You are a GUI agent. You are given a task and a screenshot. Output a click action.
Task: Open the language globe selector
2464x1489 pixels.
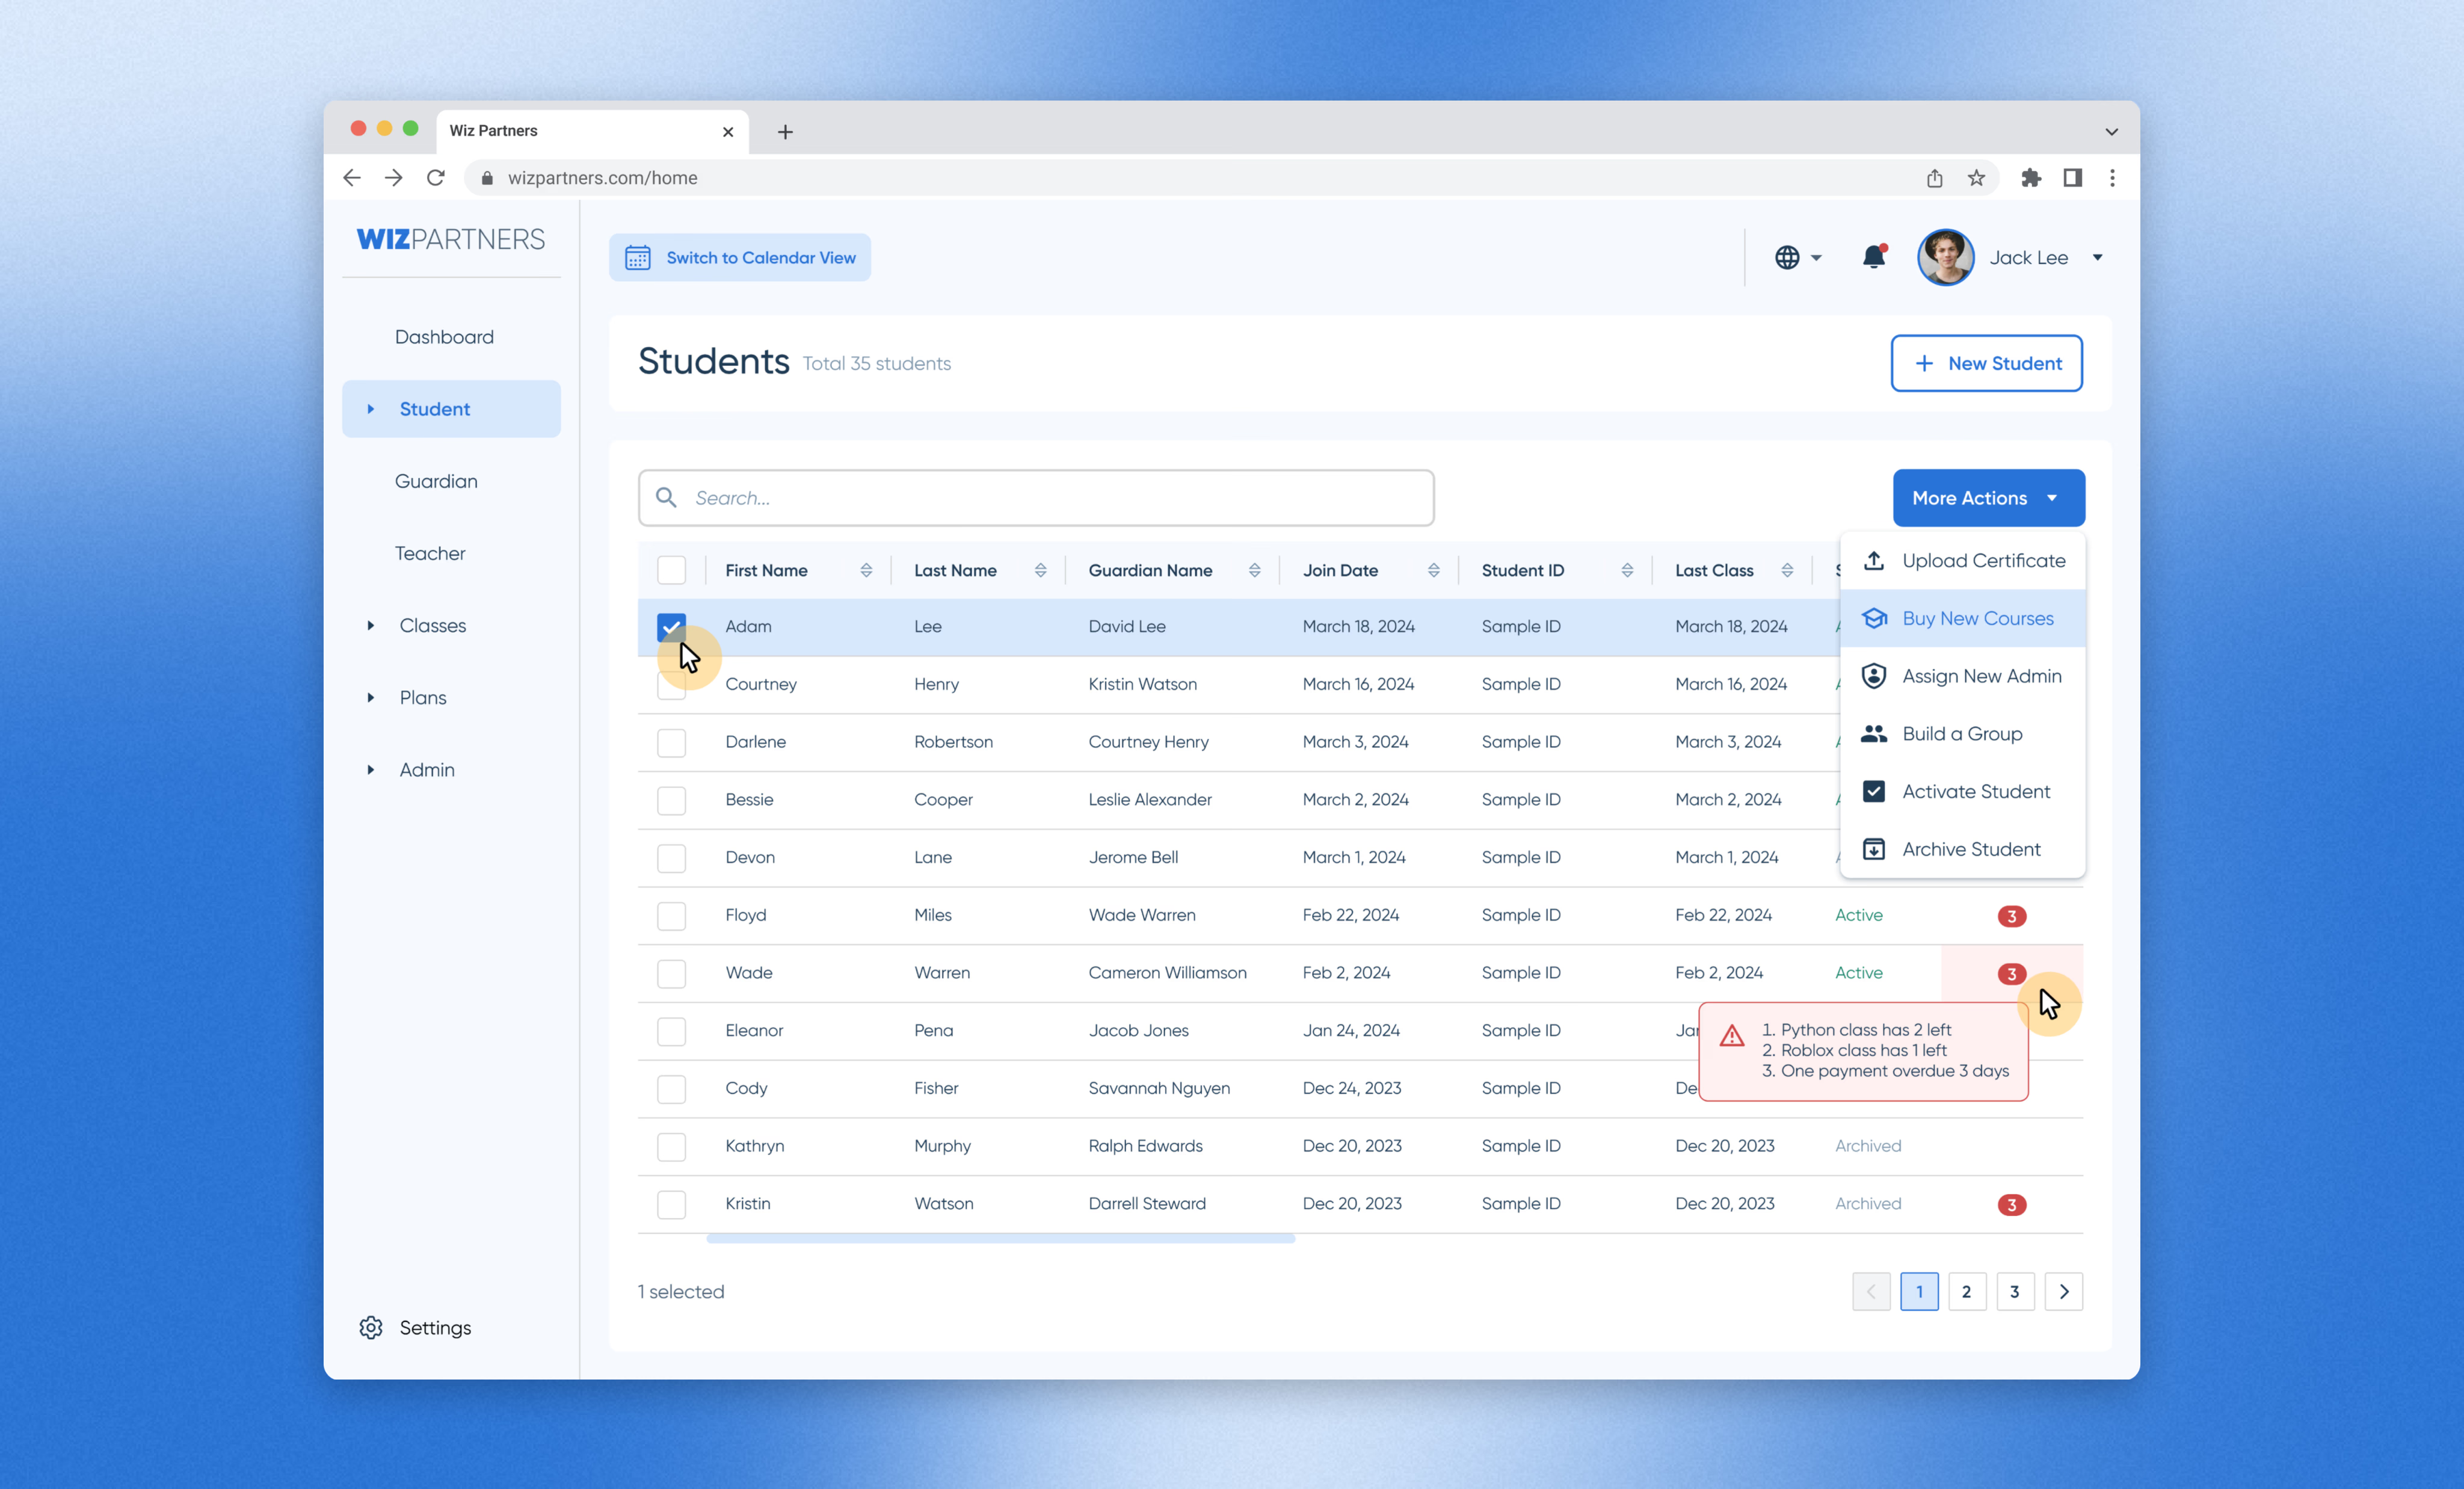[x=1797, y=257]
